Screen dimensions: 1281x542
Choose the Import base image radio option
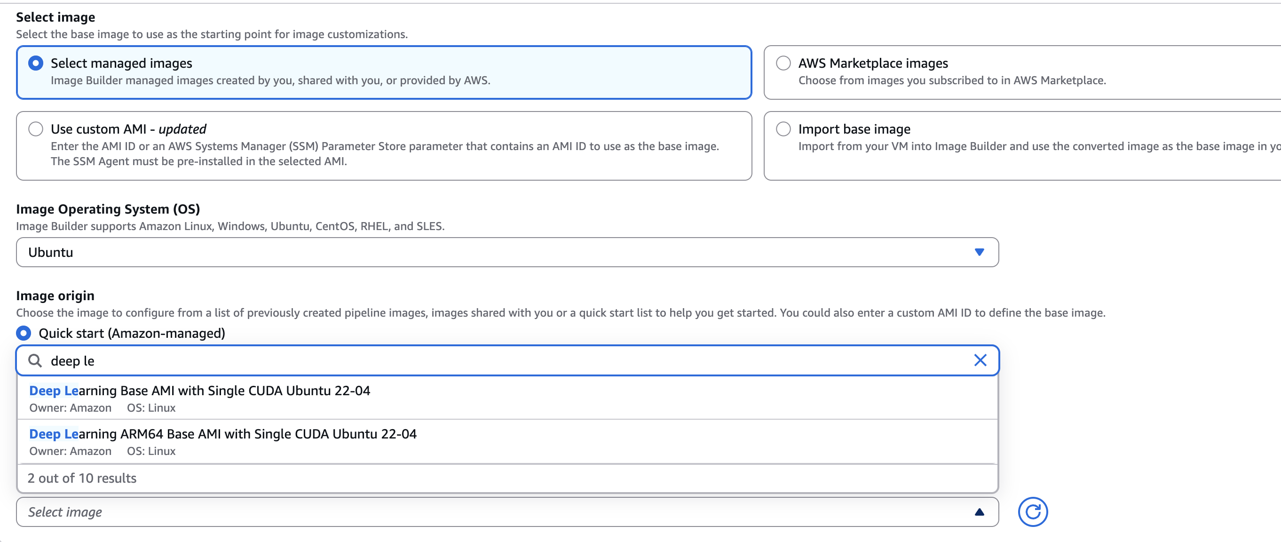783,129
